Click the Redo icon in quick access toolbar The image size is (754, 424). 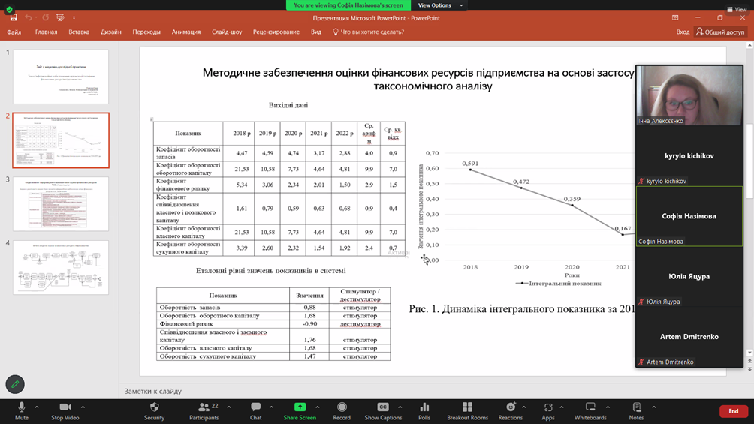pos(45,18)
